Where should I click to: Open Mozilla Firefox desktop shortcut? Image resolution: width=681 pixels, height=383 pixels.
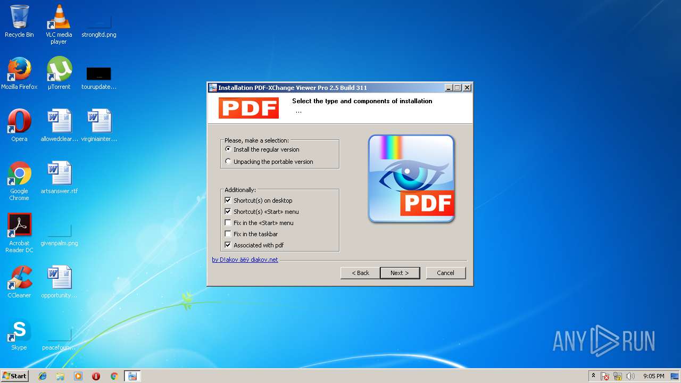pyautogui.click(x=19, y=73)
